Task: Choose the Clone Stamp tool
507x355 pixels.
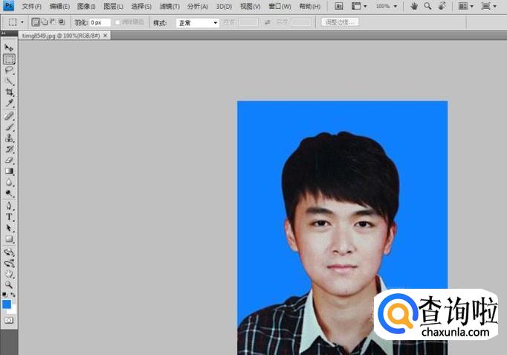Action: [x=9, y=138]
